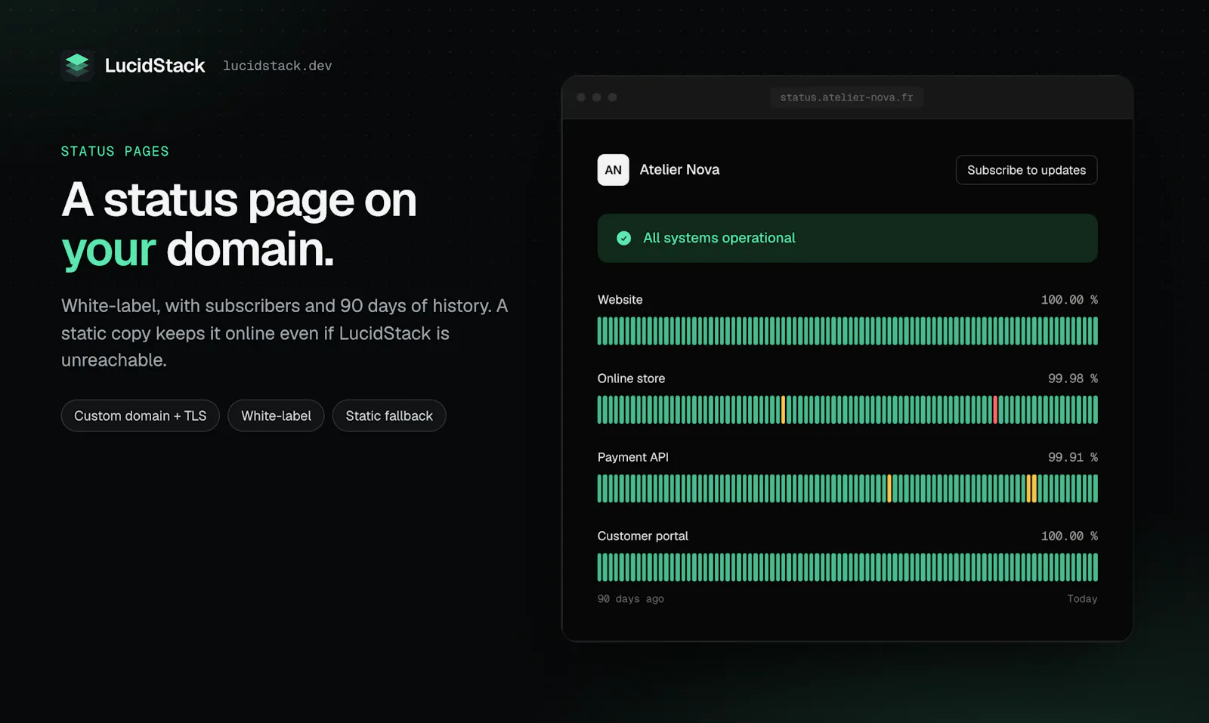Click the Customer portal uptime 100.00 %

[1069, 536]
